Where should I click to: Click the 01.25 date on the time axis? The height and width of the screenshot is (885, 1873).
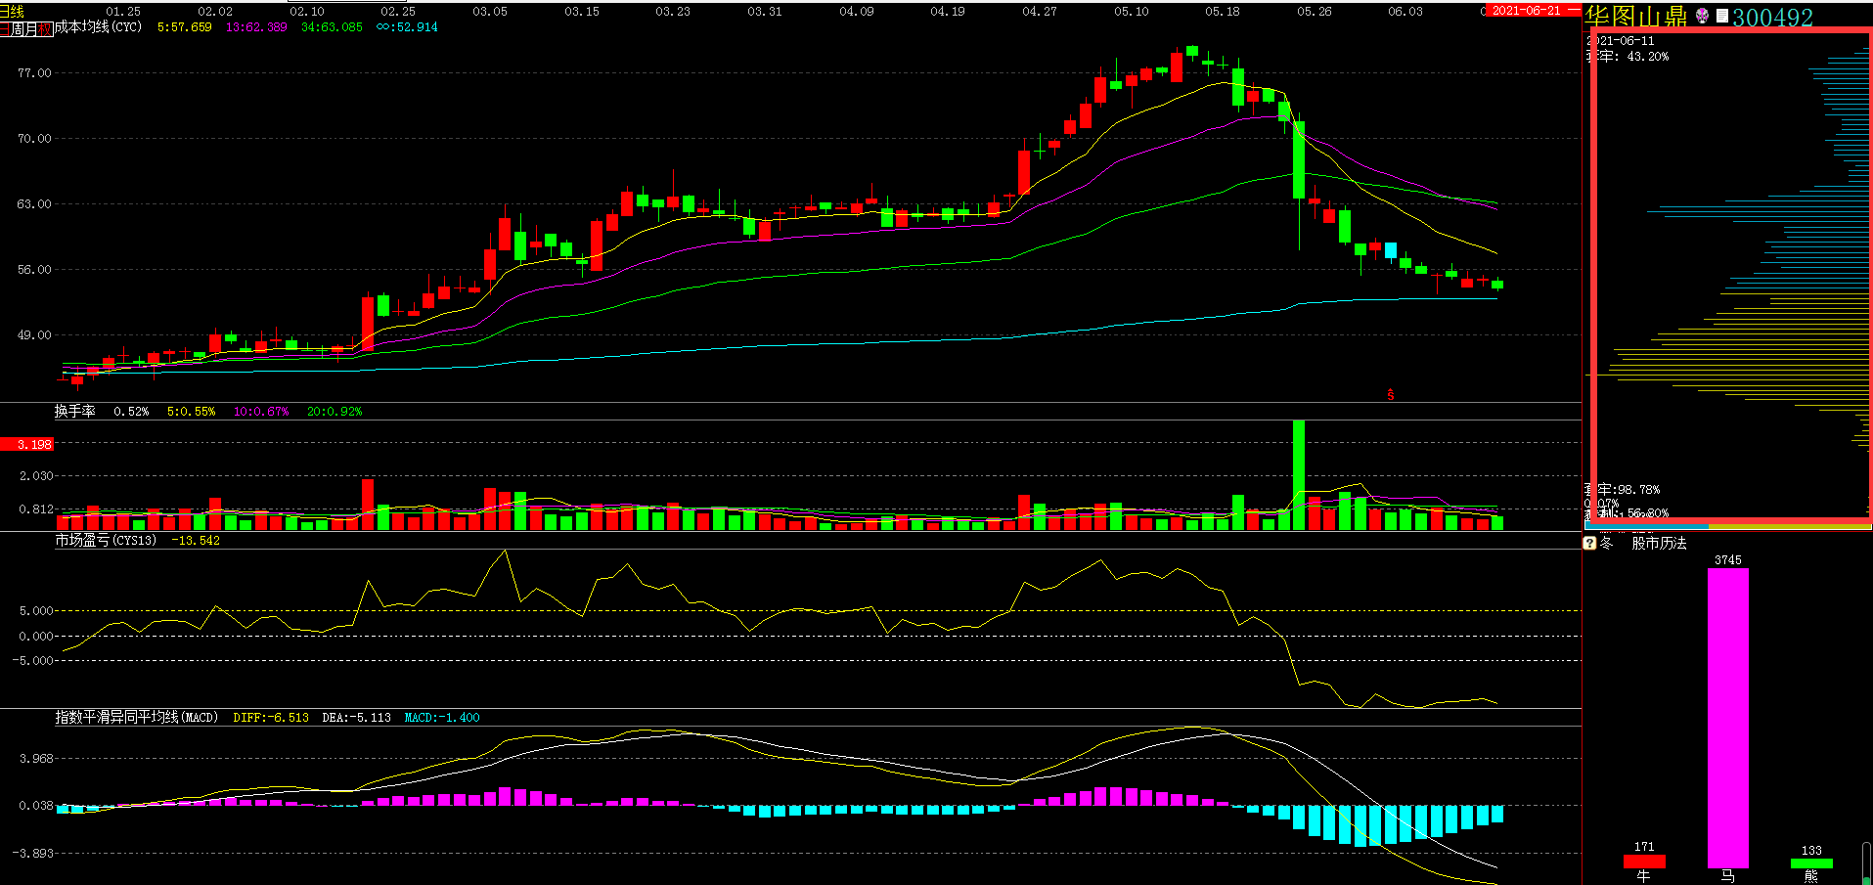click(x=123, y=12)
